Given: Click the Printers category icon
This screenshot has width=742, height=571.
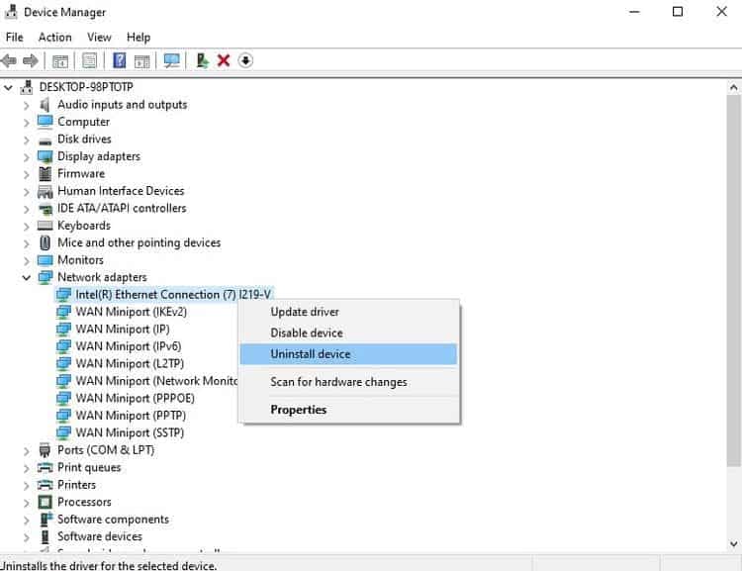Looking at the screenshot, I should tap(45, 485).
